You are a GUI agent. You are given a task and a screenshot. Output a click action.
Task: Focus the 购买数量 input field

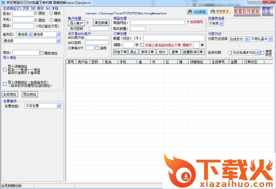coord(138,29)
